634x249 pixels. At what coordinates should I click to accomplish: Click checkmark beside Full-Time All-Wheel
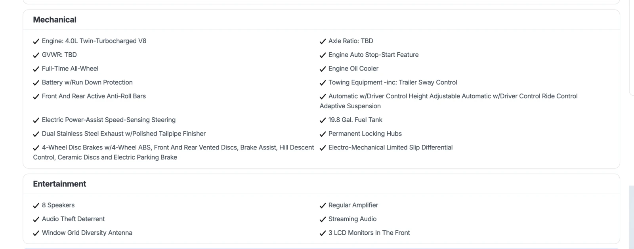click(36, 69)
